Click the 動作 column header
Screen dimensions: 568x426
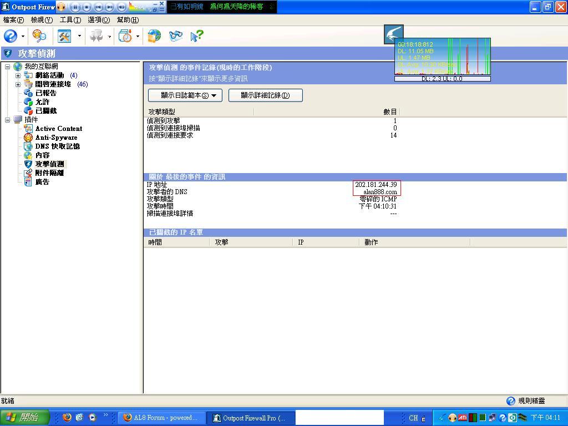coord(415,242)
